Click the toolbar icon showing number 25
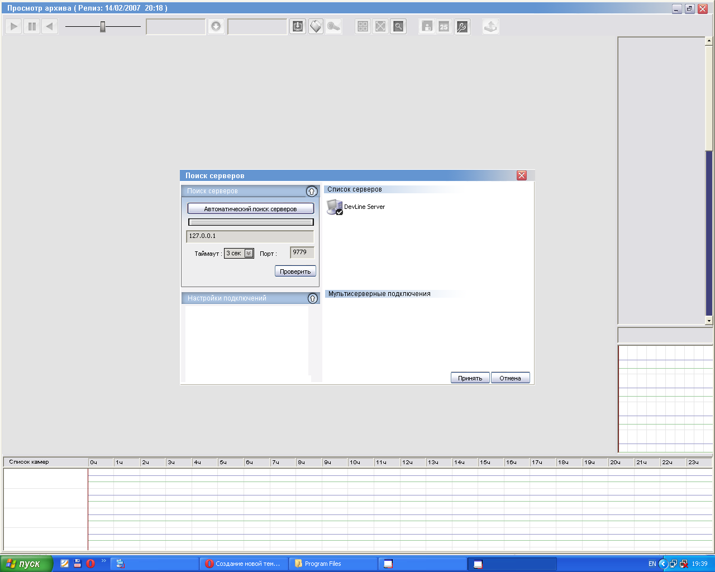This screenshot has height=572, width=715. pos(444,26)
